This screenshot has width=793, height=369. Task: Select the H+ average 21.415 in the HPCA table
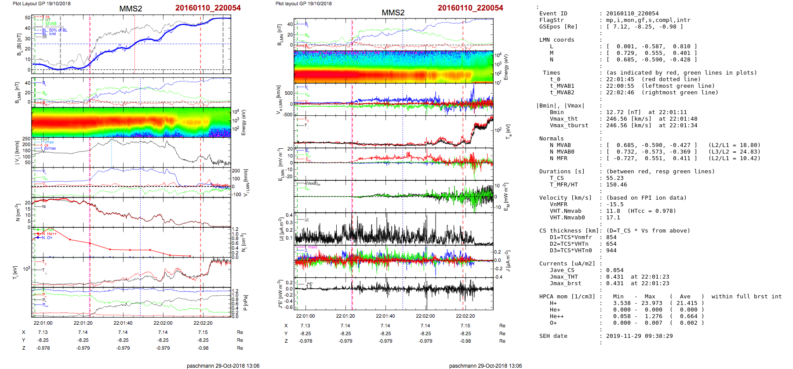tap(687, 303)
